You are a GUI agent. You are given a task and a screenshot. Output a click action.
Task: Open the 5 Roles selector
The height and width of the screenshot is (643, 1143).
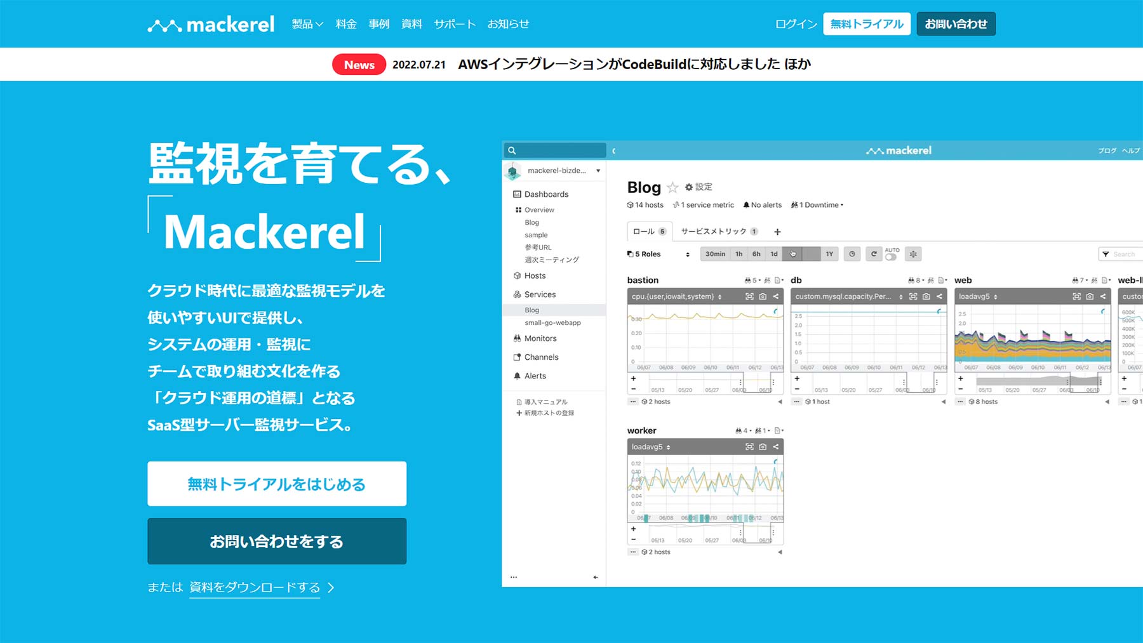658,255
